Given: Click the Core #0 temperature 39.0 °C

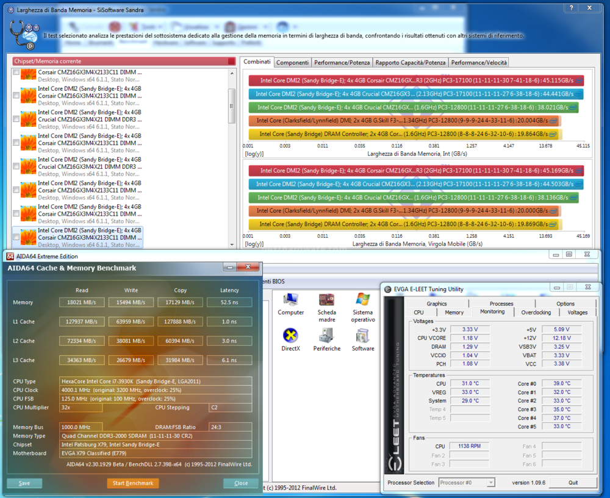Looking at the screenshot, I should tap(562, 383).
